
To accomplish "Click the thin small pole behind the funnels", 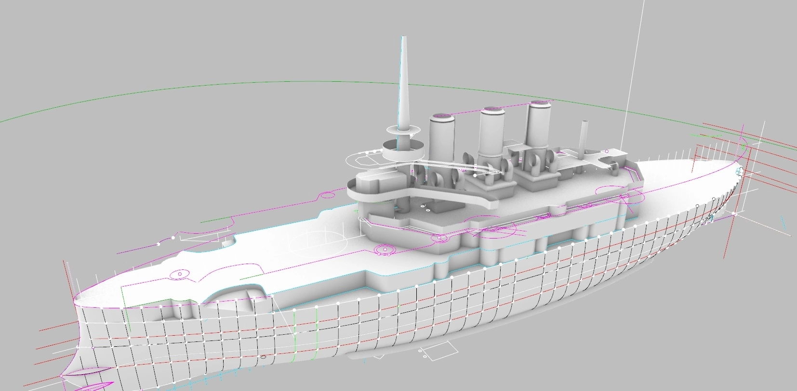I will 584,137.
